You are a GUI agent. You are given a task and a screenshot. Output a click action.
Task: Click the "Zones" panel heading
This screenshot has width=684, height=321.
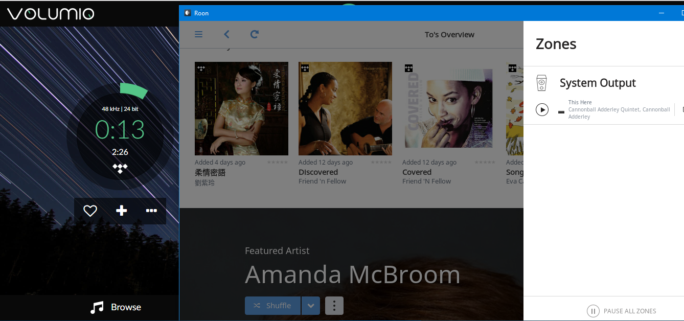pos(556,44)
